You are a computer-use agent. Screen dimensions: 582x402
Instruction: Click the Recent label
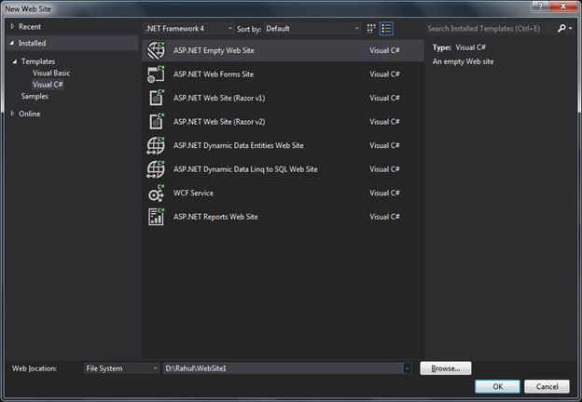pos(30,27)
